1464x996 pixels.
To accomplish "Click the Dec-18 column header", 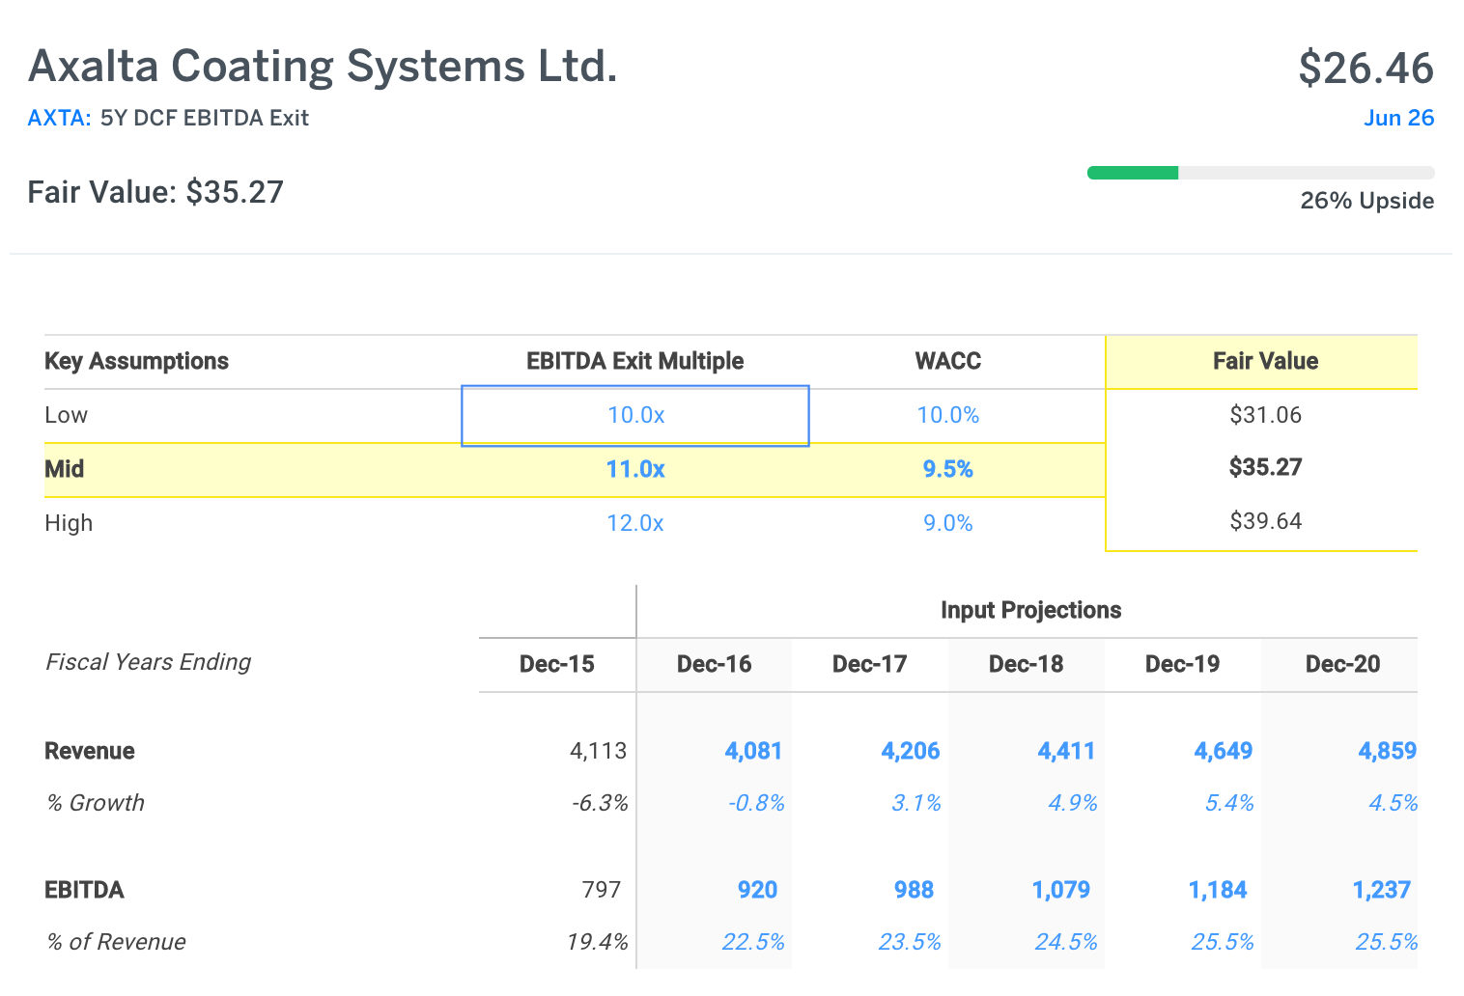I will (x=1027, y=664).
